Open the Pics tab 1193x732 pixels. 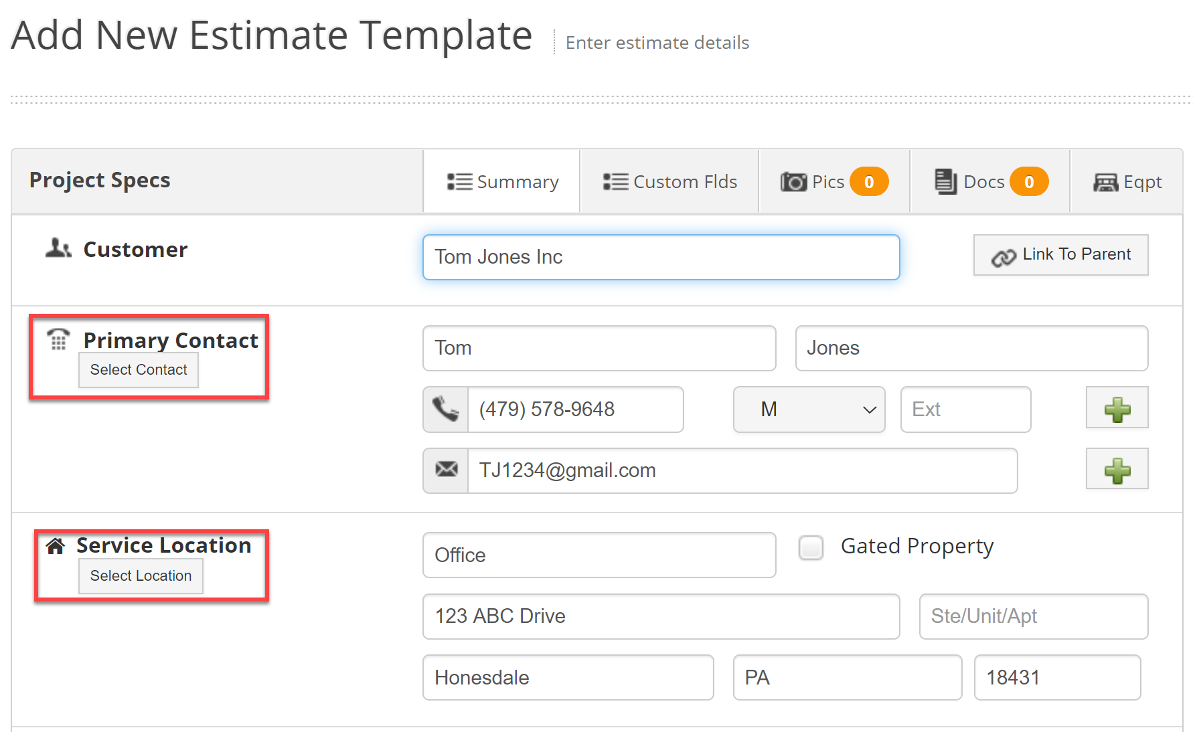pyautogui.click(x=834, y=182)
